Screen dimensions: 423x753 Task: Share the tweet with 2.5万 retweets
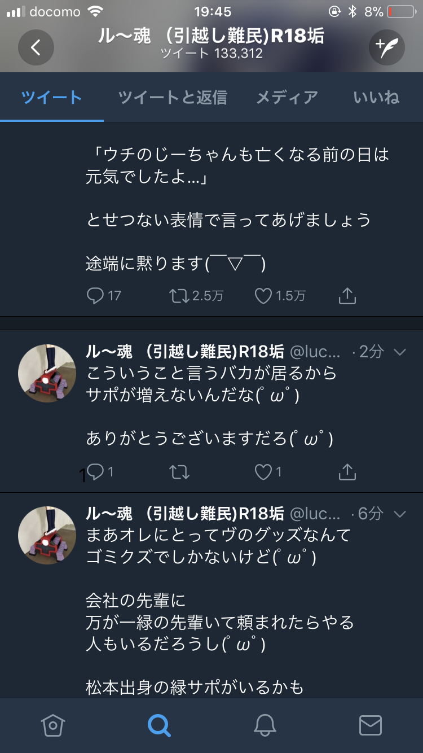coord(347,296)
